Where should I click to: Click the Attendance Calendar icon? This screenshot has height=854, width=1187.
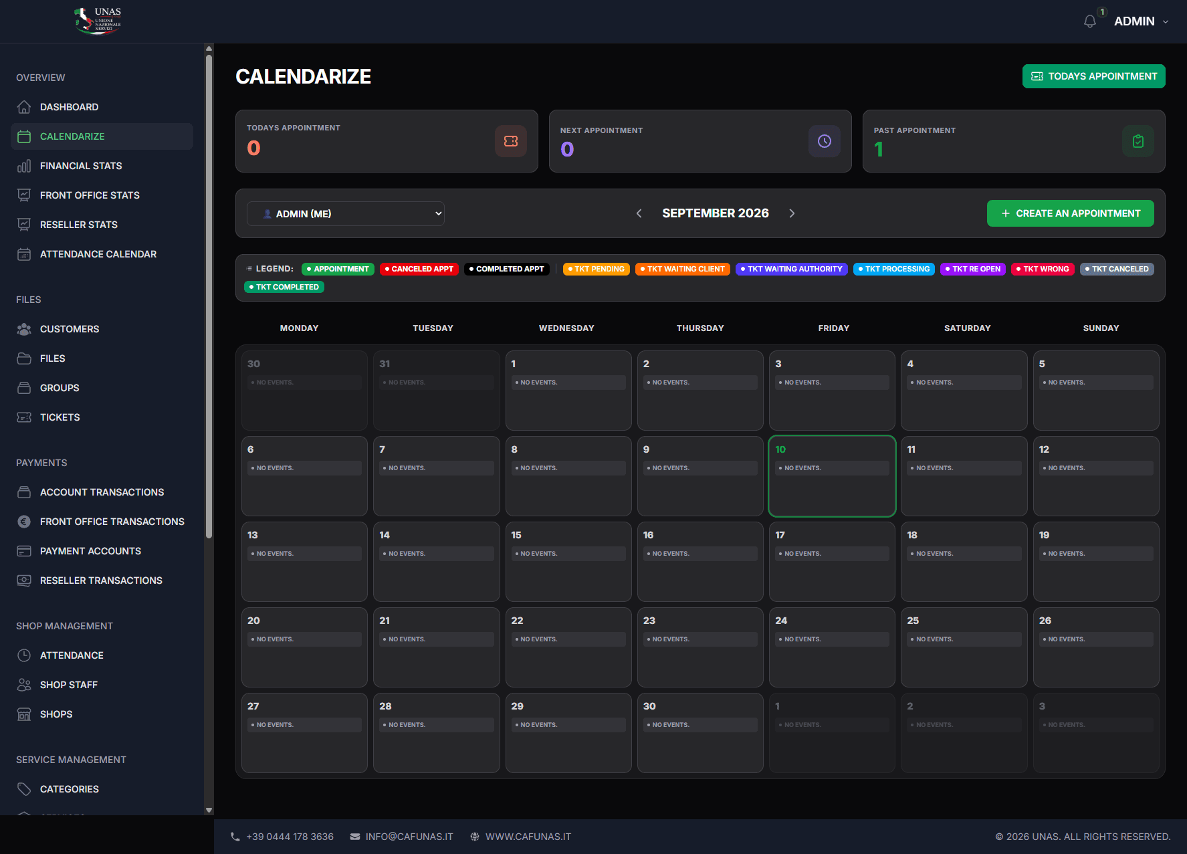point(24,254)
